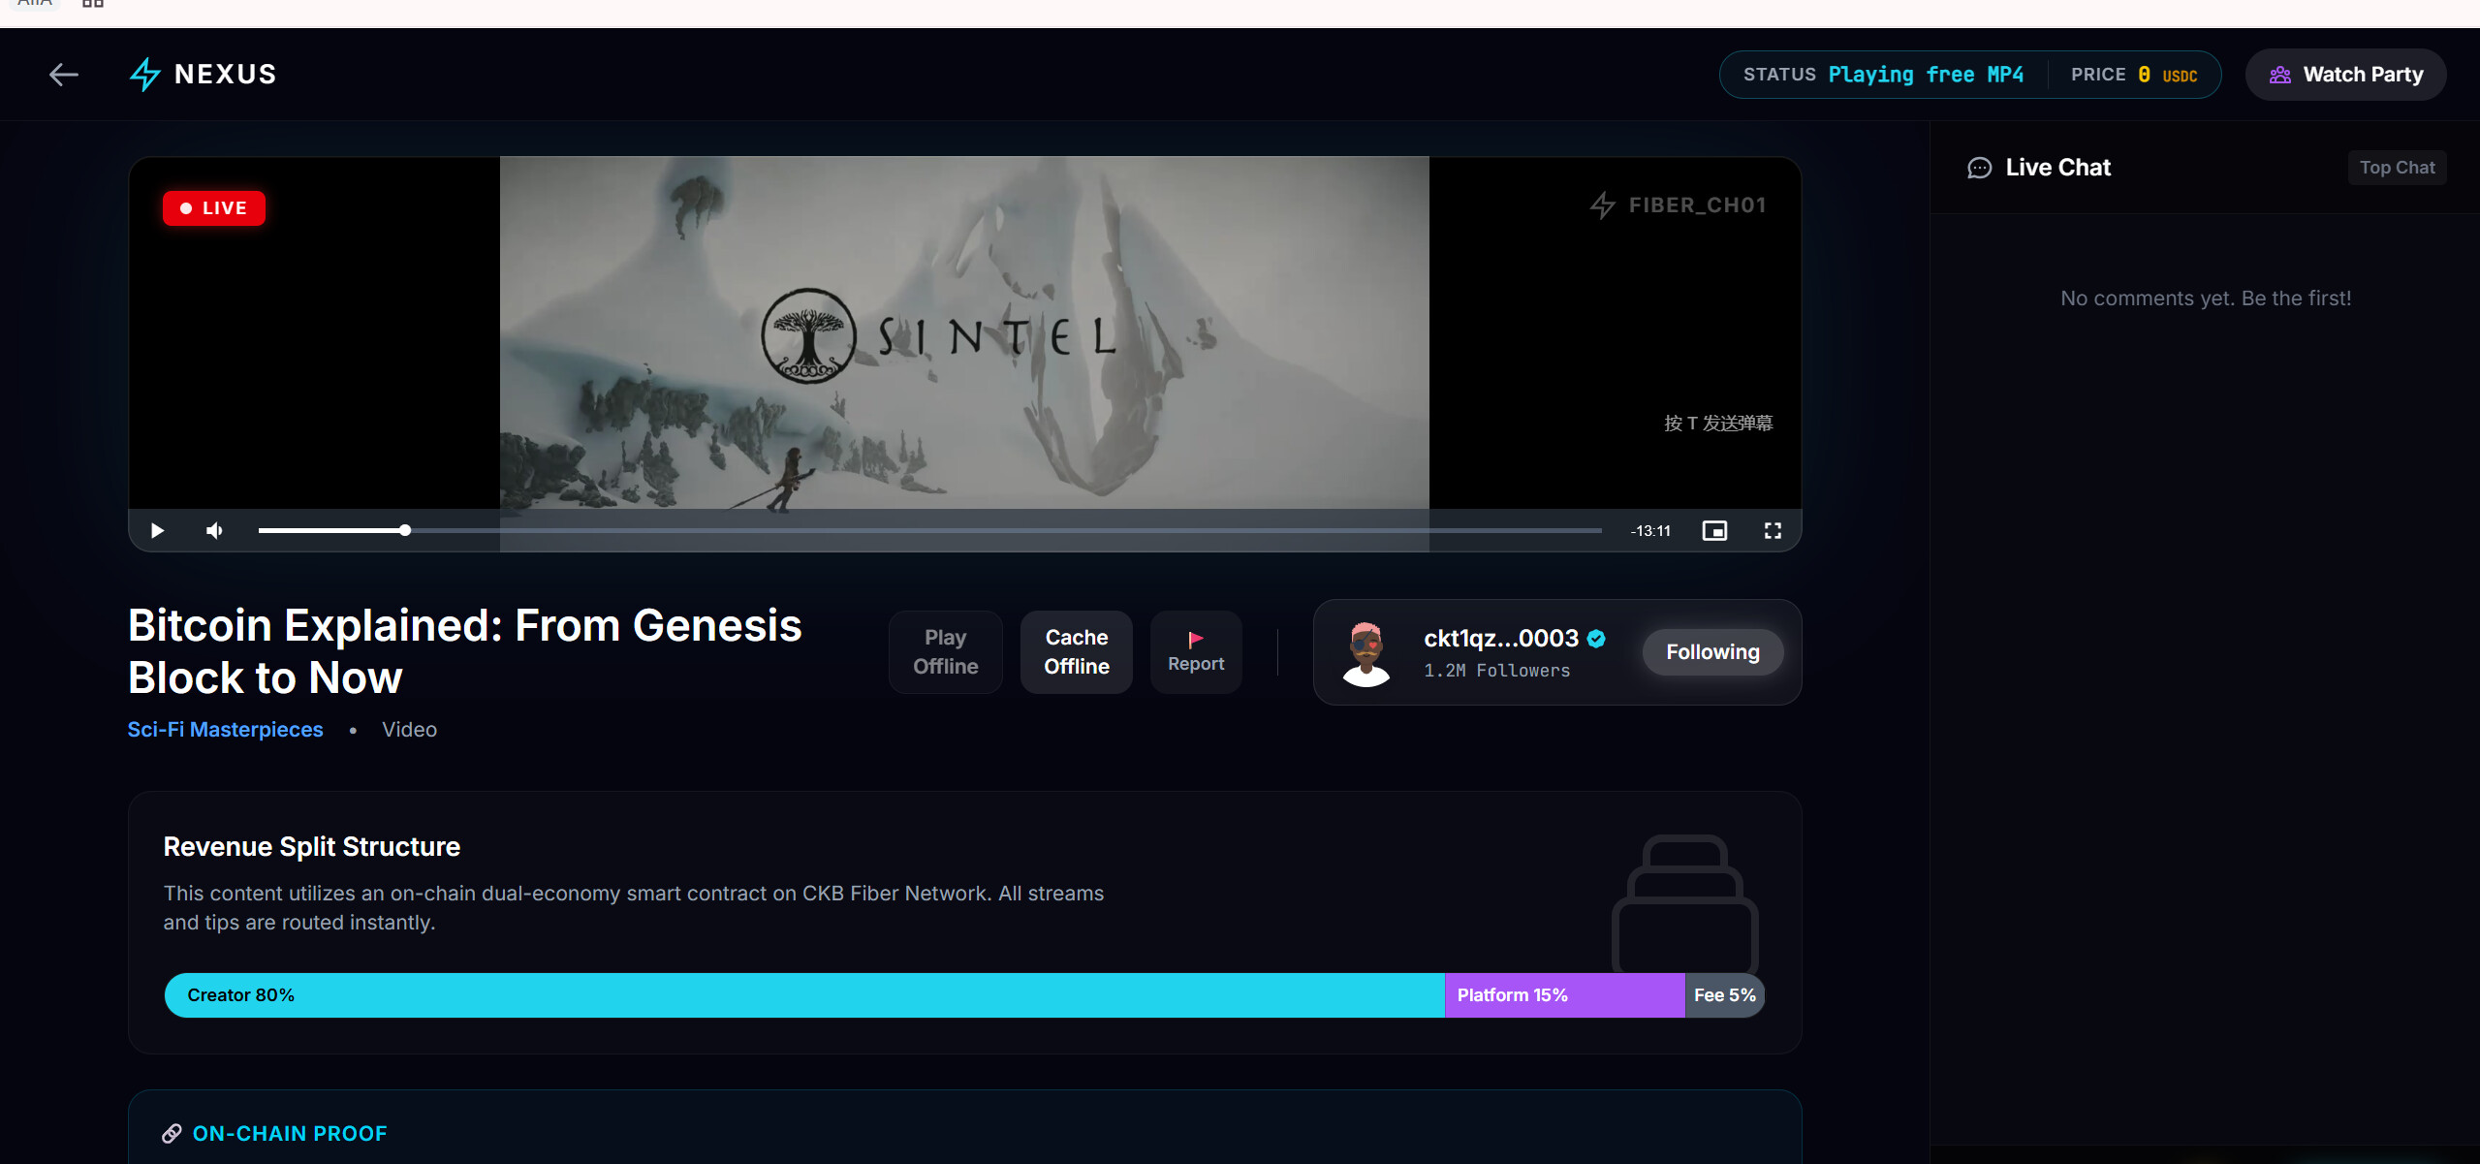Click the creator avatar thumbnail
The width and height of the screenshot is (2480, 1164).
(x=1366, y=653)
